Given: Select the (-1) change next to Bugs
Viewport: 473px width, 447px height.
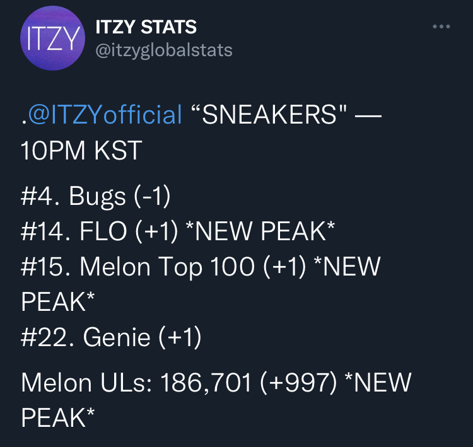Looking at the screenshot, I should pos(152,197).
